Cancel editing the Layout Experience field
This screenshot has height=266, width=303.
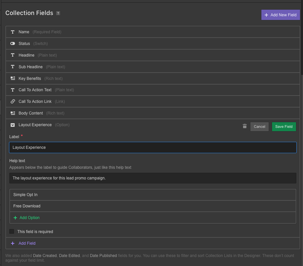(x=259, y=127)
